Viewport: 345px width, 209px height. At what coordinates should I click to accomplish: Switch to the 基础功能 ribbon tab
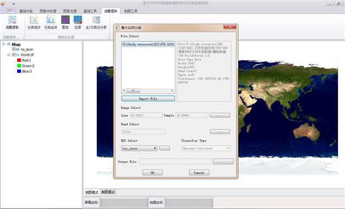point(26,11)
